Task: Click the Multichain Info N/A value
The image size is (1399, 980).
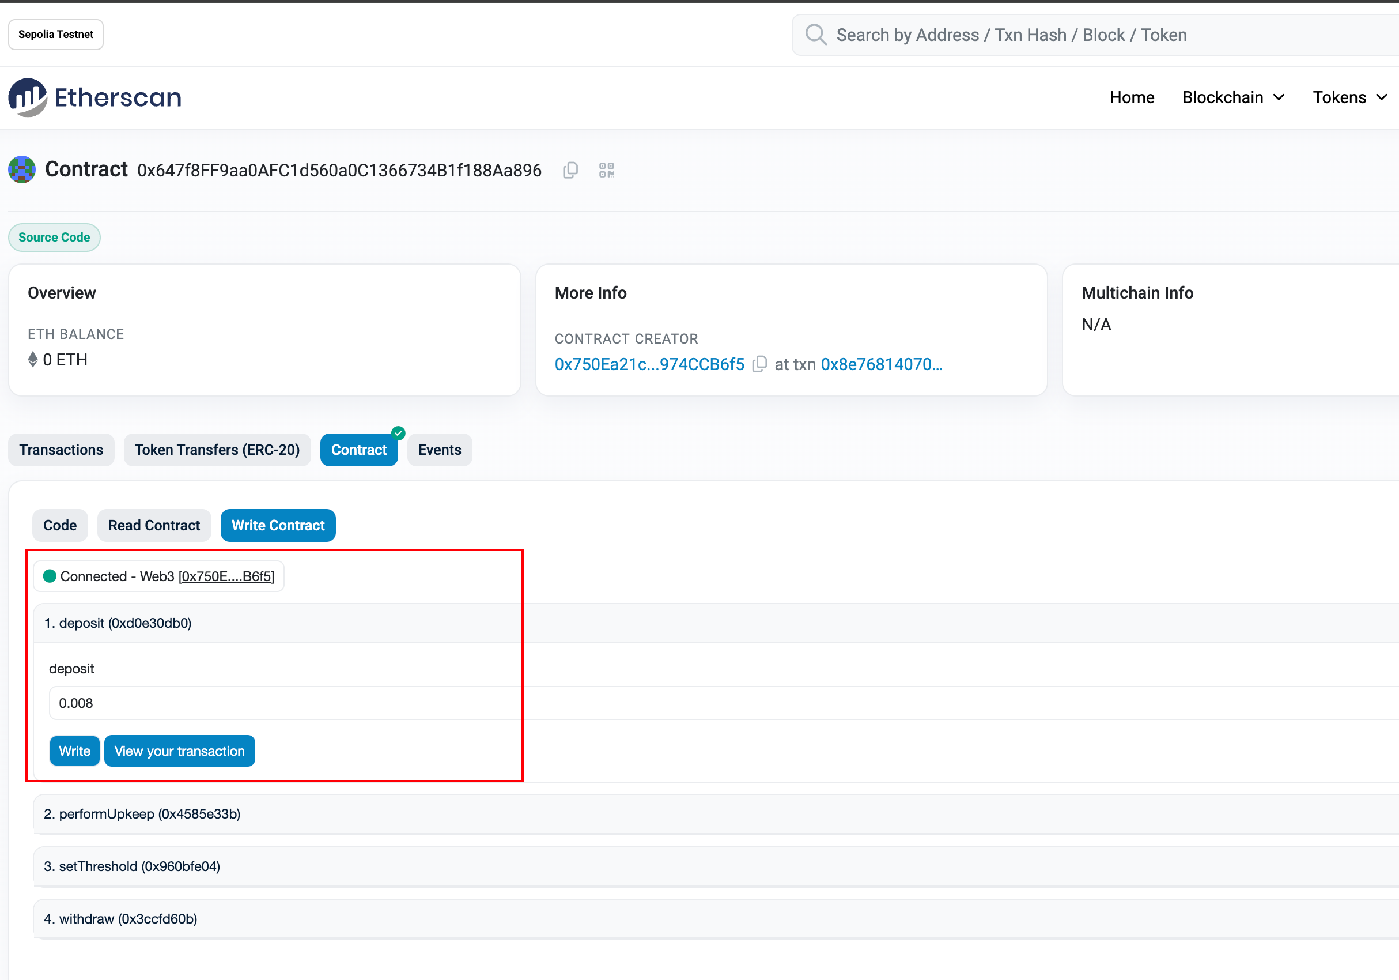Action: click(x=1096, y=325)
